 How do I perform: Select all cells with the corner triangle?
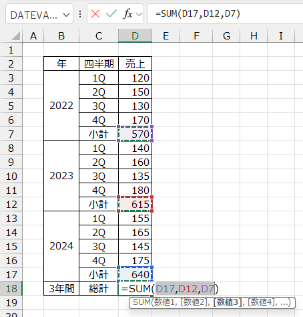pos(16,35)
